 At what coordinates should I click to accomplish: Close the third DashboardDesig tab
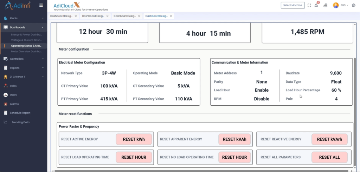click(139, 16)
